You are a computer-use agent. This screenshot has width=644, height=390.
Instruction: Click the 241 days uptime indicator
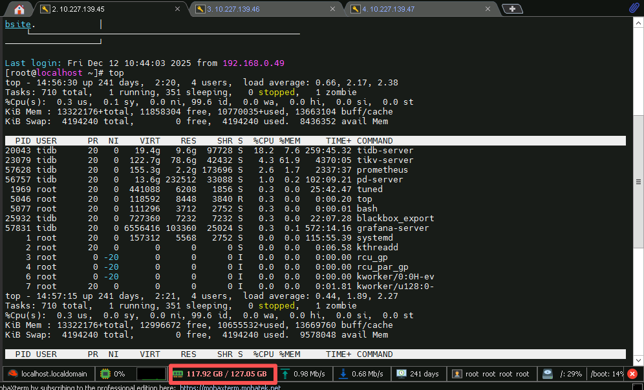(x=418, y=374)
